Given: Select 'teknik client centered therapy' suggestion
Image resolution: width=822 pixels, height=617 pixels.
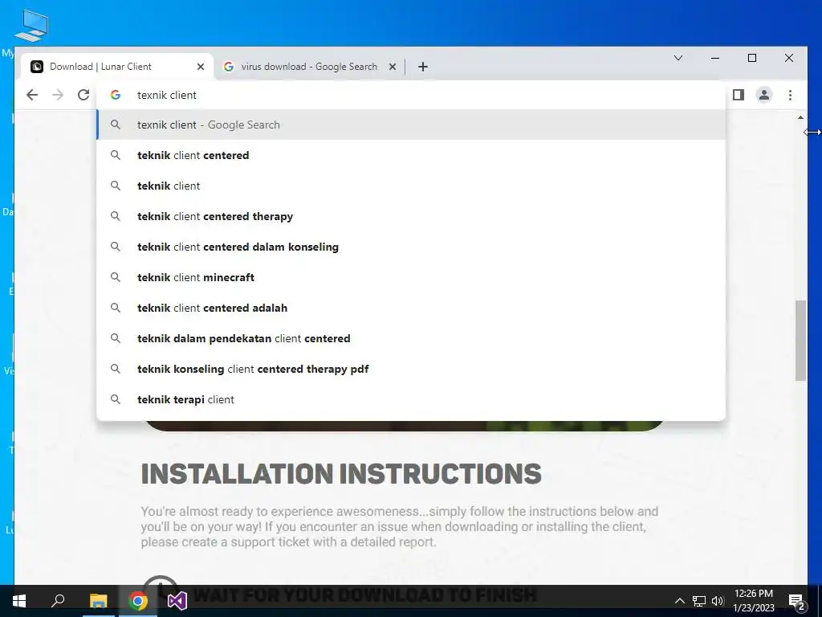Looking at the screenshot, I should pos(411,216).
